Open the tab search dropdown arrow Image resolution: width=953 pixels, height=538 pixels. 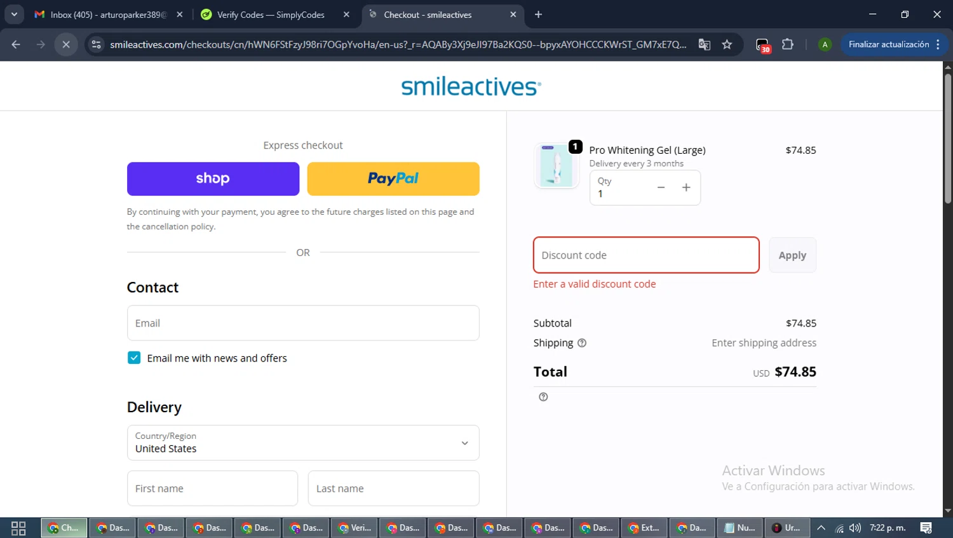click(14, 15)
